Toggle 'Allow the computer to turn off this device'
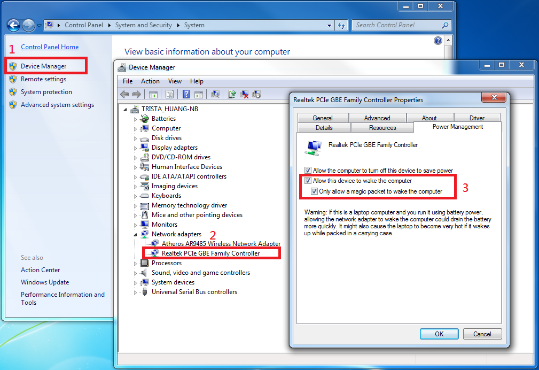 308,170
